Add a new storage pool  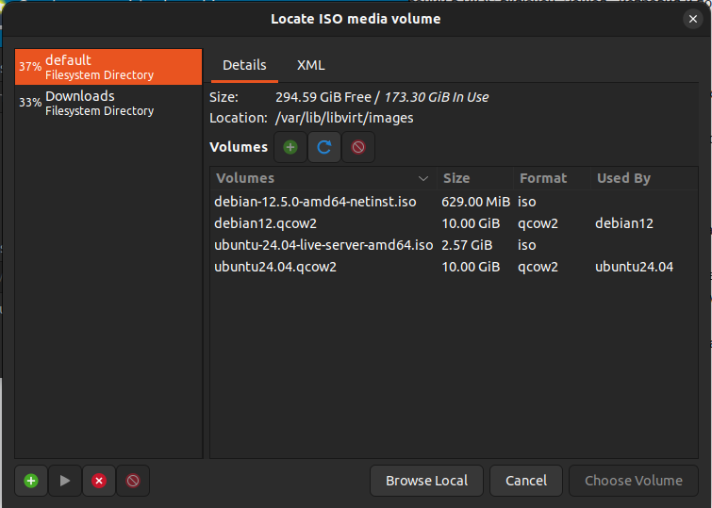click(x=31, y=481)
